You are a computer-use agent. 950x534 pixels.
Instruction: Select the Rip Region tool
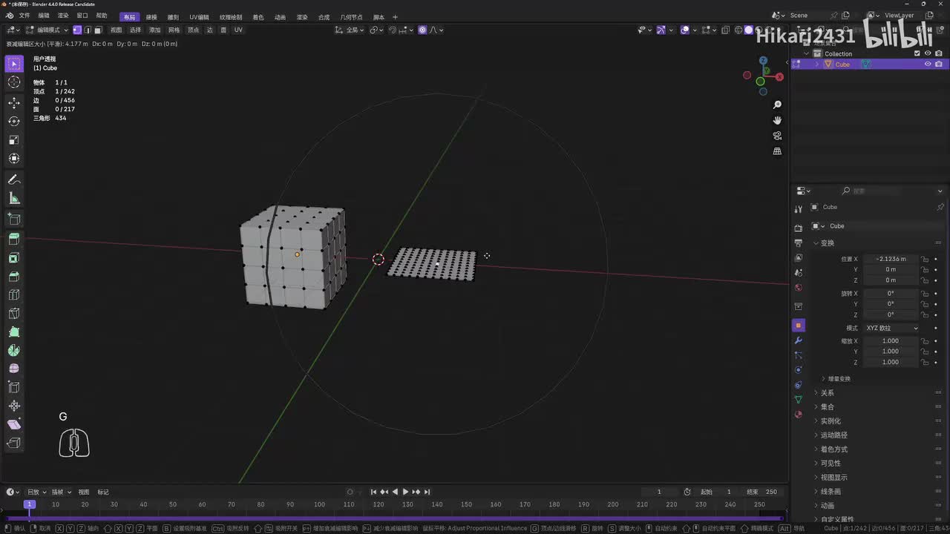[x=14, y=443]
